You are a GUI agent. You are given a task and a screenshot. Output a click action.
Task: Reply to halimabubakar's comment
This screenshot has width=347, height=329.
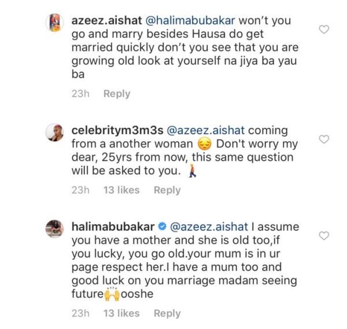click(167, 313)
